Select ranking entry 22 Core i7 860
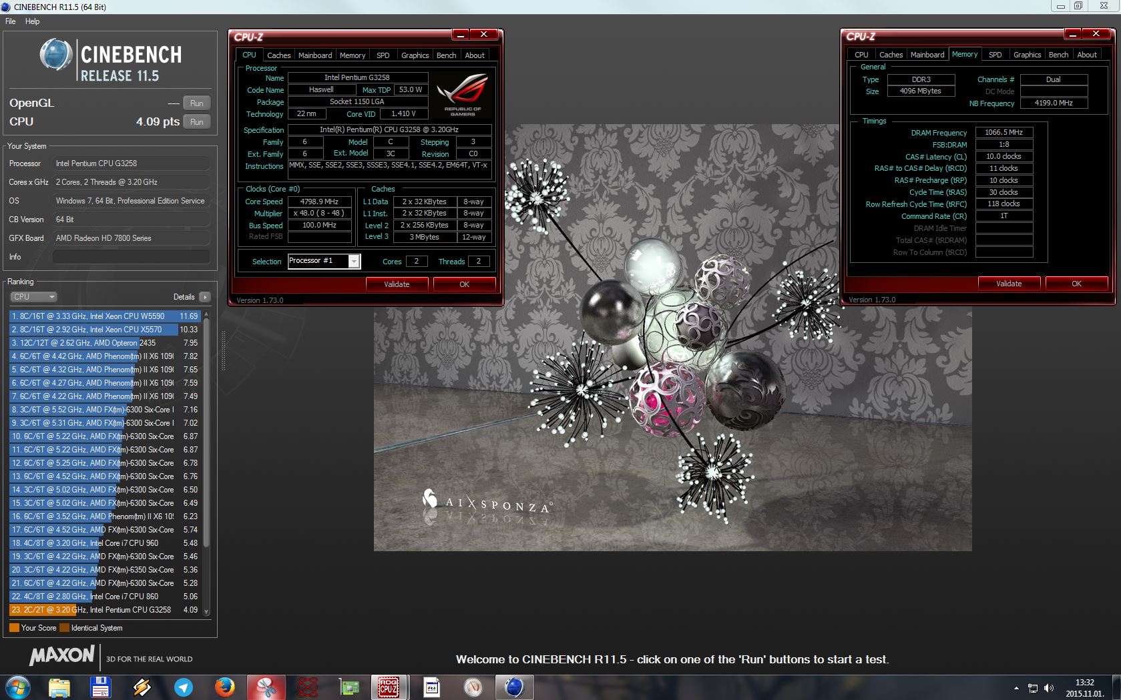This screenshot has width=1121, height=700. [x=105, y=597]
